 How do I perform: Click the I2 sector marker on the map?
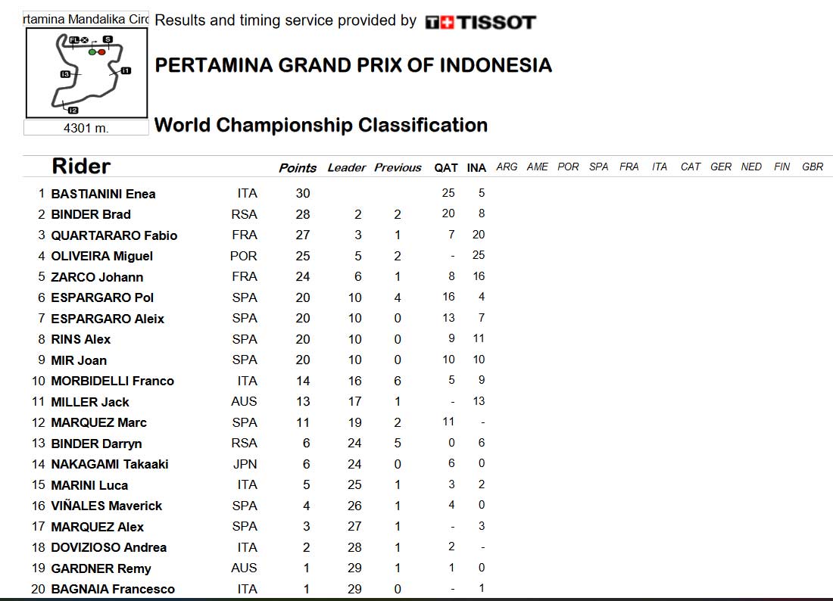pyautogui.click(x=73, y=111)
